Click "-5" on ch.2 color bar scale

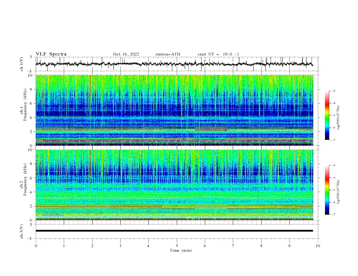333,190
